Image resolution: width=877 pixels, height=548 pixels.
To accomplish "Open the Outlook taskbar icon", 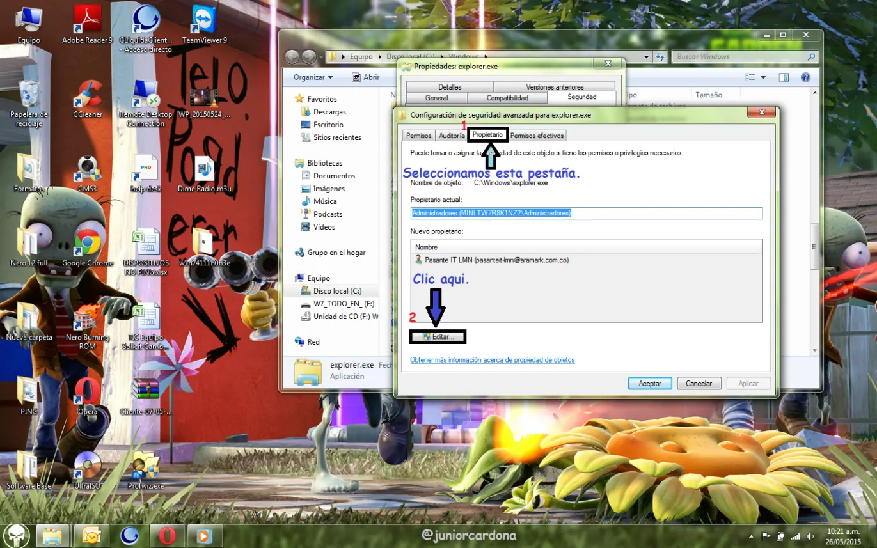I will [91, 535].
